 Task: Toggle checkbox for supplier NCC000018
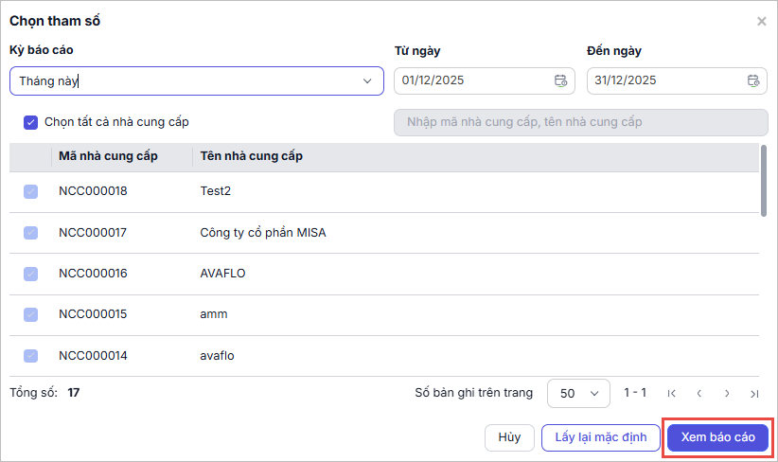click(30, 191)
